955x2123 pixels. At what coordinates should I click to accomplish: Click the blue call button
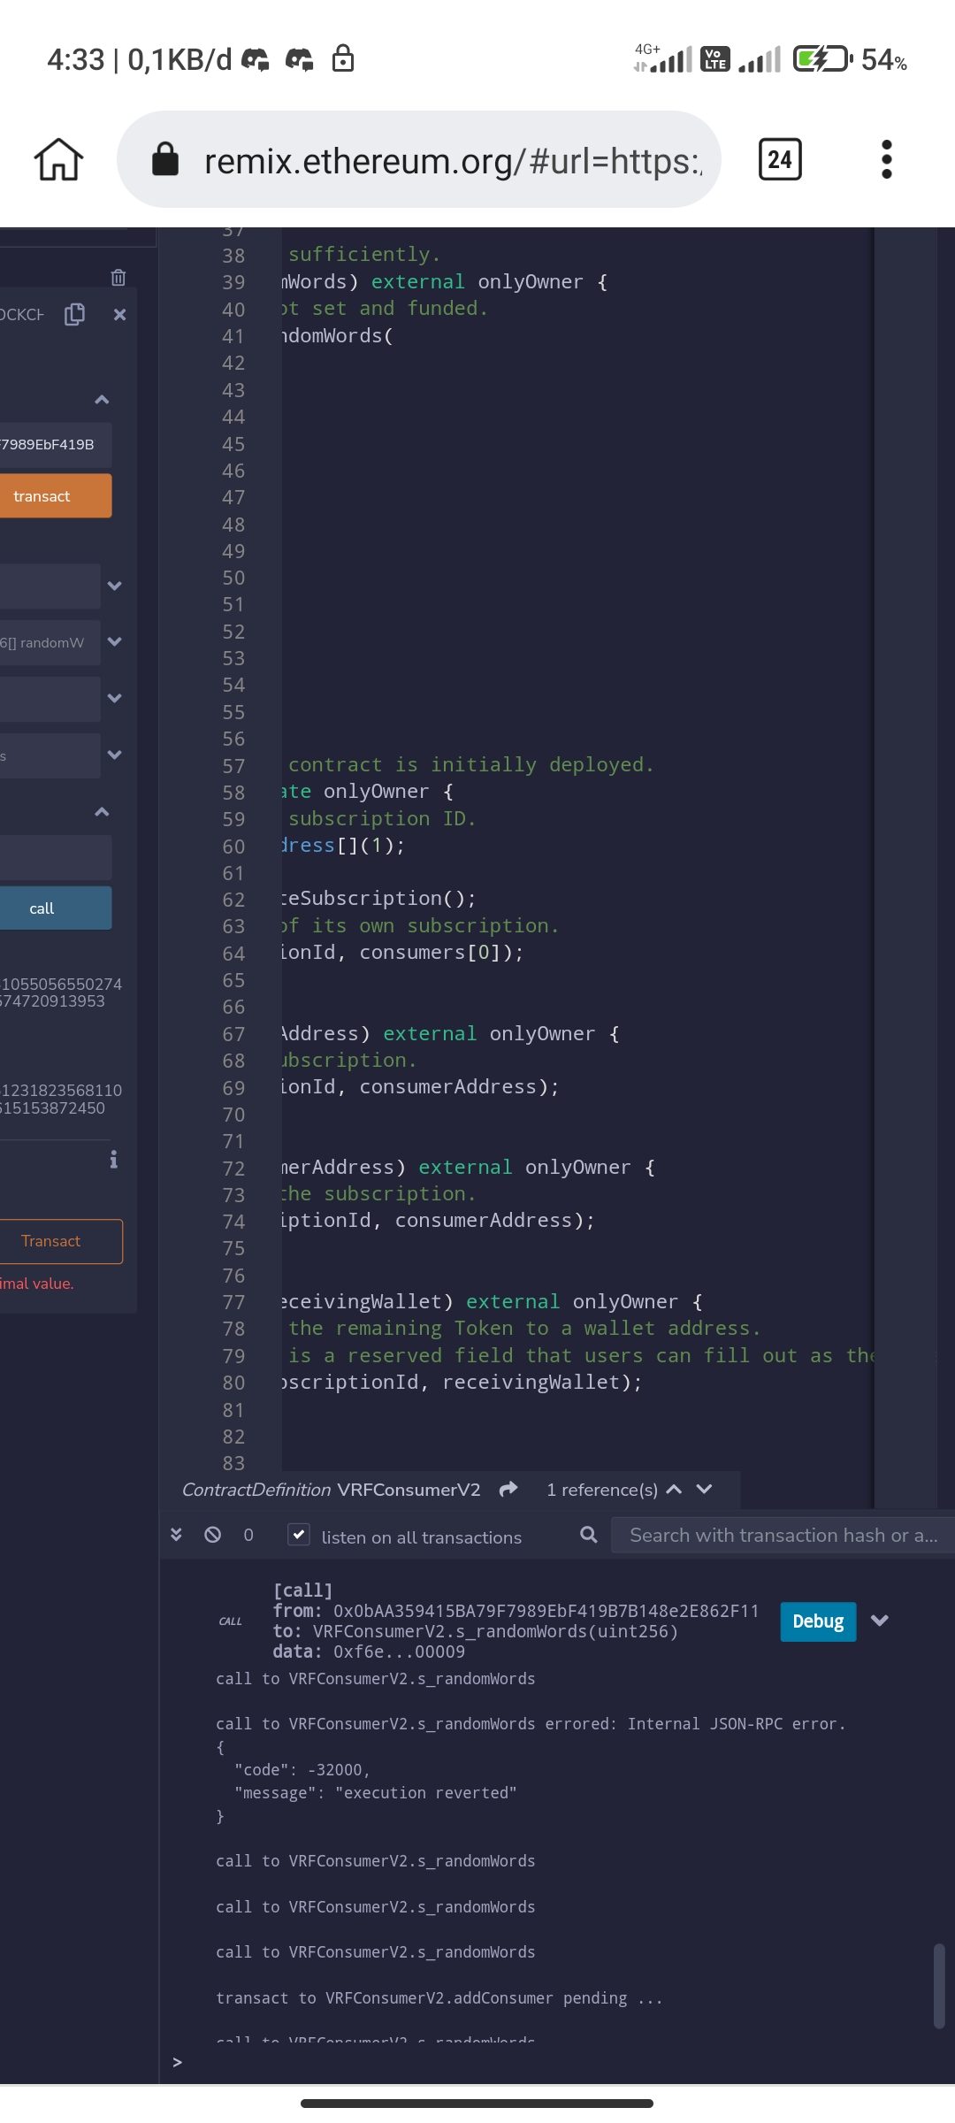[x=56, y=908]
